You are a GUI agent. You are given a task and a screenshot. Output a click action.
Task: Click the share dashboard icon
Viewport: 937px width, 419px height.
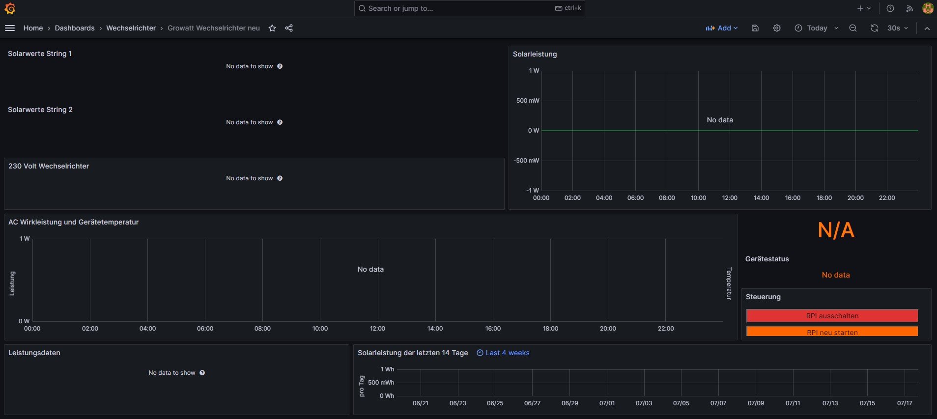point(289,28)
